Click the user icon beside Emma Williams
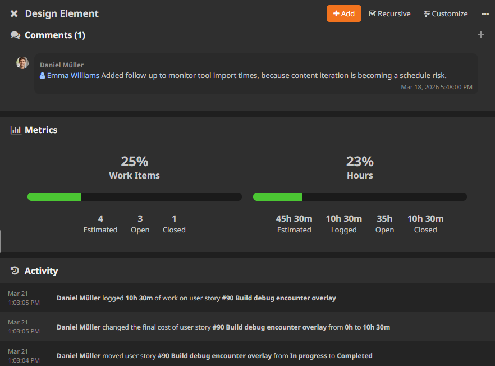Screen dimensions: 495x366 [43, 75]
